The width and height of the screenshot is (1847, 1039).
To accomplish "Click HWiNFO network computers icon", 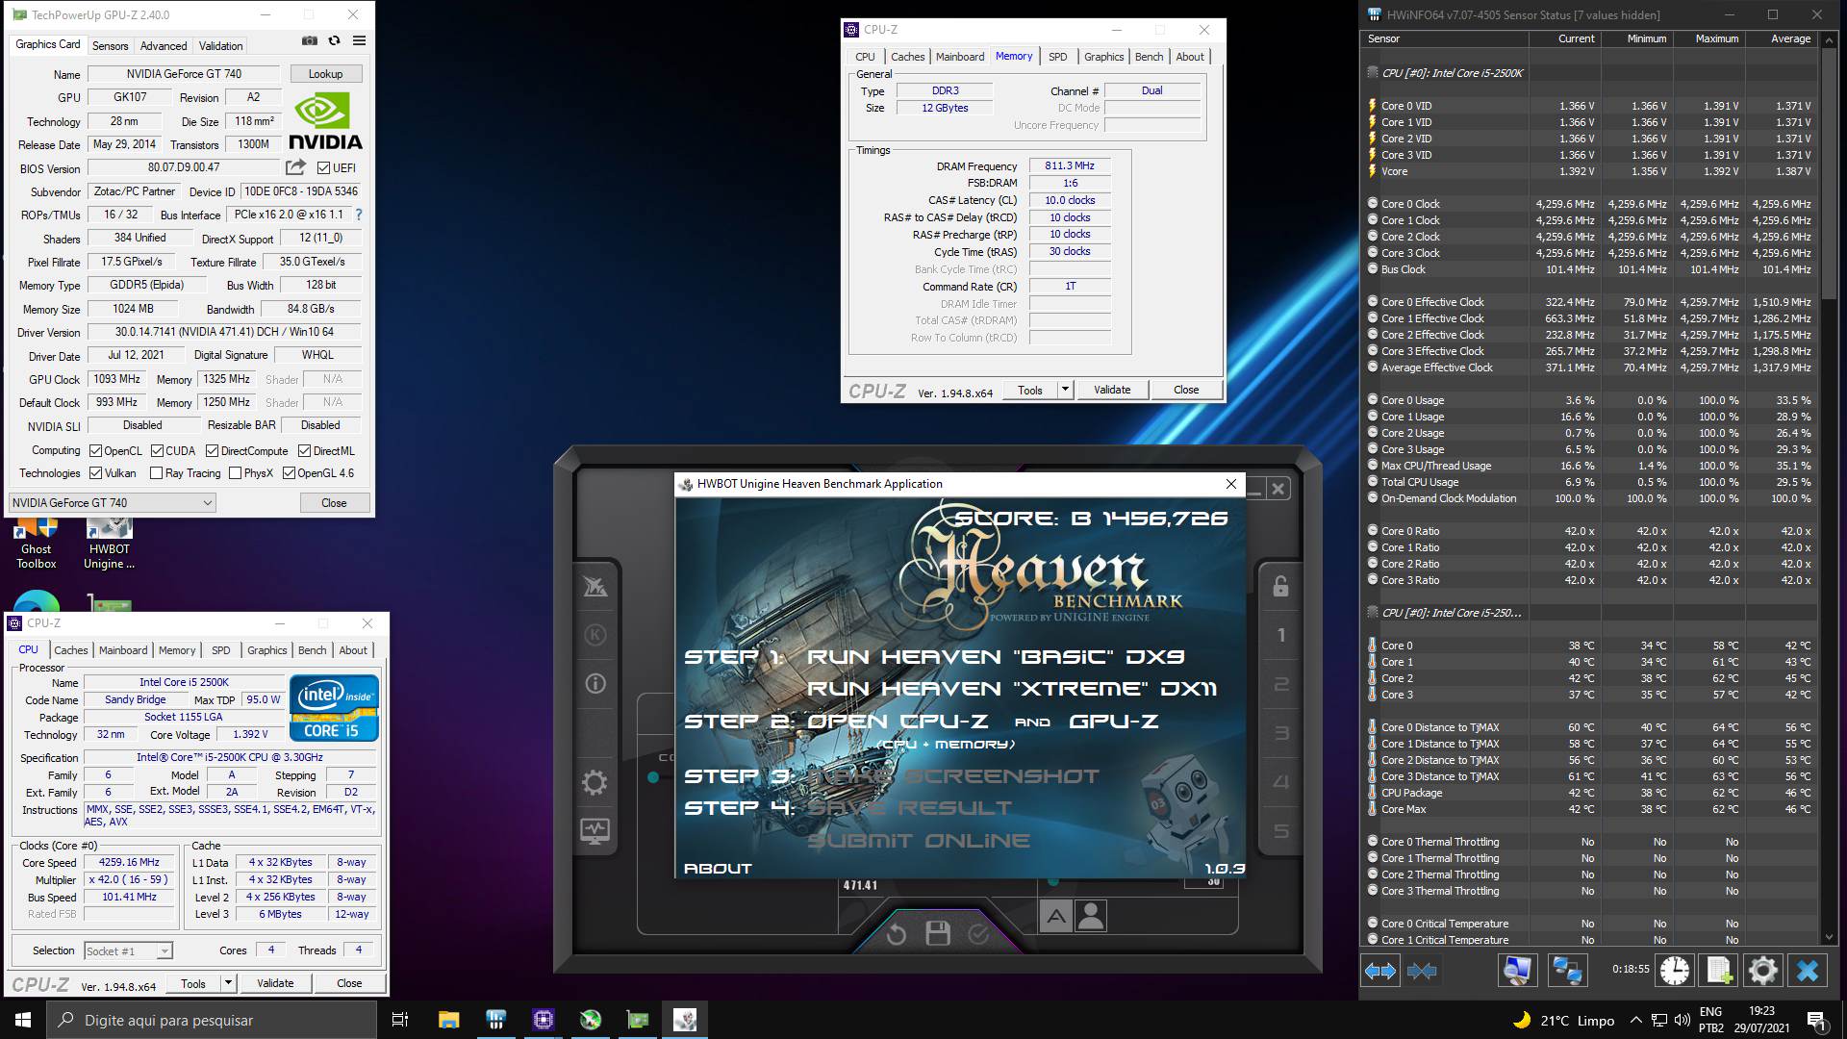I will click(x=1567, y=971).
